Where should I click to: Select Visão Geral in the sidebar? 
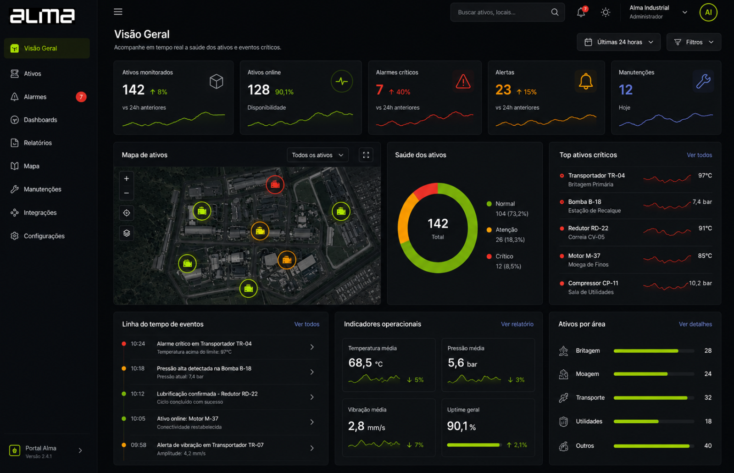pos(47,48)
